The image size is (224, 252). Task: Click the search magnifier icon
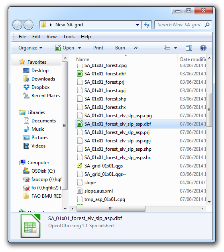coord(207,25)
